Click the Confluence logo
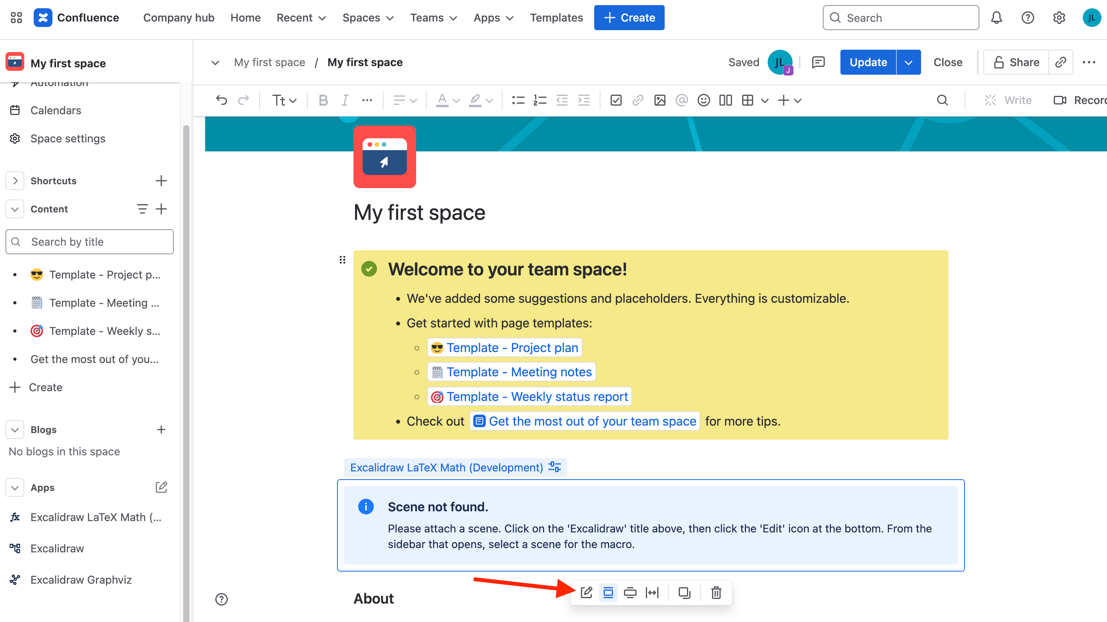Image resolution: width=1107 pixels, height=622 pixels. [x=76, y=18]
